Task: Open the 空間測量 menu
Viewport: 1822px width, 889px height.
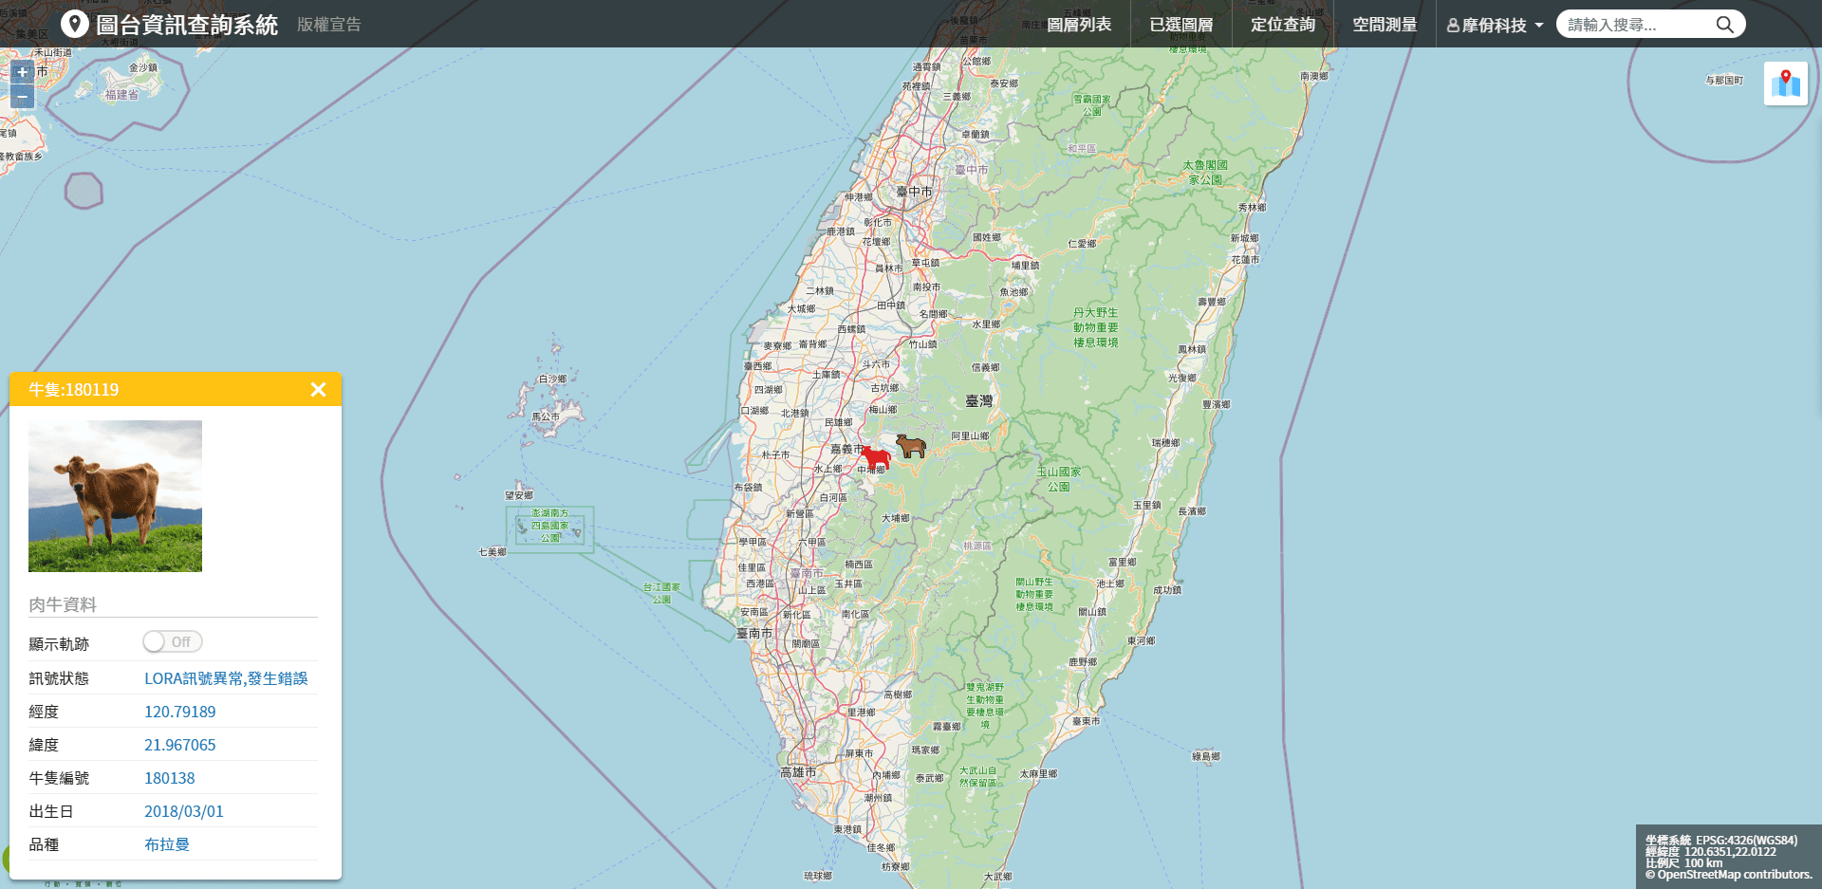Action: click(x=1385, y=25)
